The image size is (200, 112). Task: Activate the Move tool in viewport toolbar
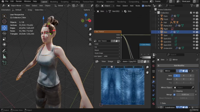point(4,28)
